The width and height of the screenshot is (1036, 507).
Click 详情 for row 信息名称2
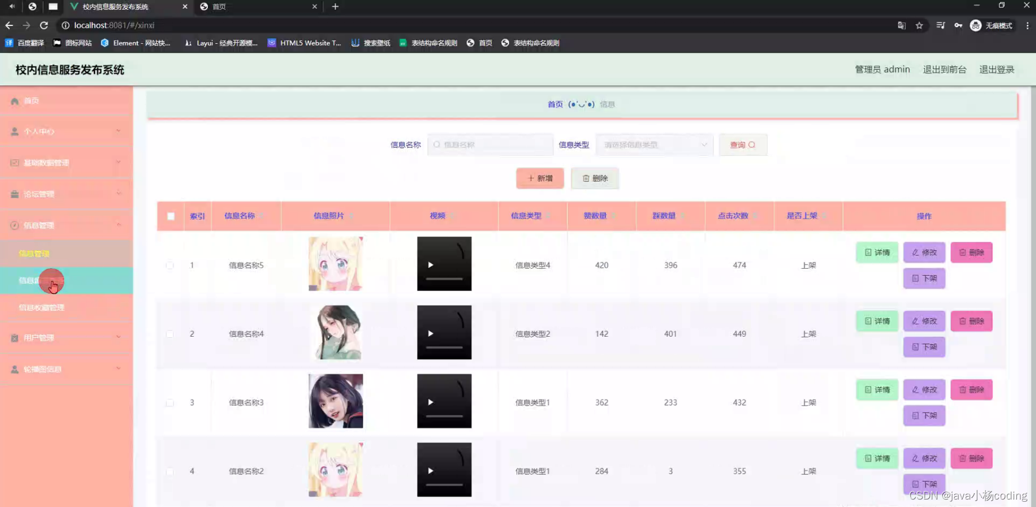click(877, 459)
